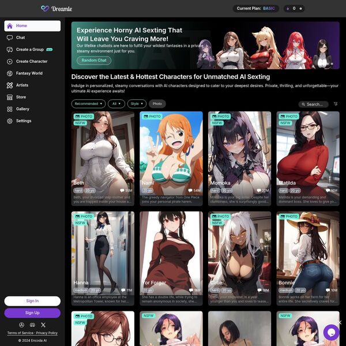Click the NSFW tag on Matilda card
The width and height of the screenshot is (346, 346).
tap(285, 123)
